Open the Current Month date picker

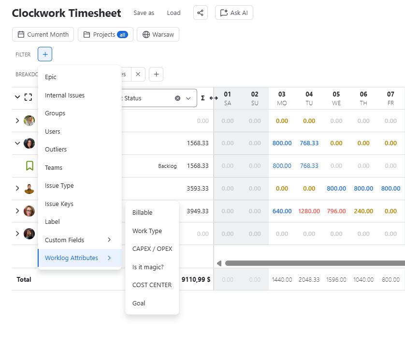coord(43,34)
